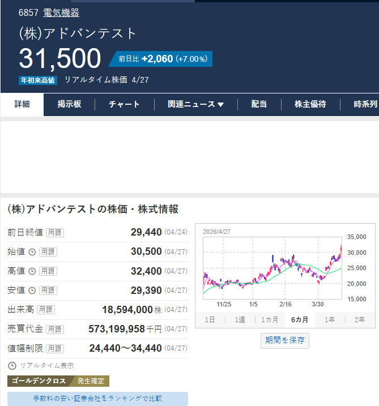
Task: Click the 用語 badge next to 前日終値
Action: tap(55, 233)
